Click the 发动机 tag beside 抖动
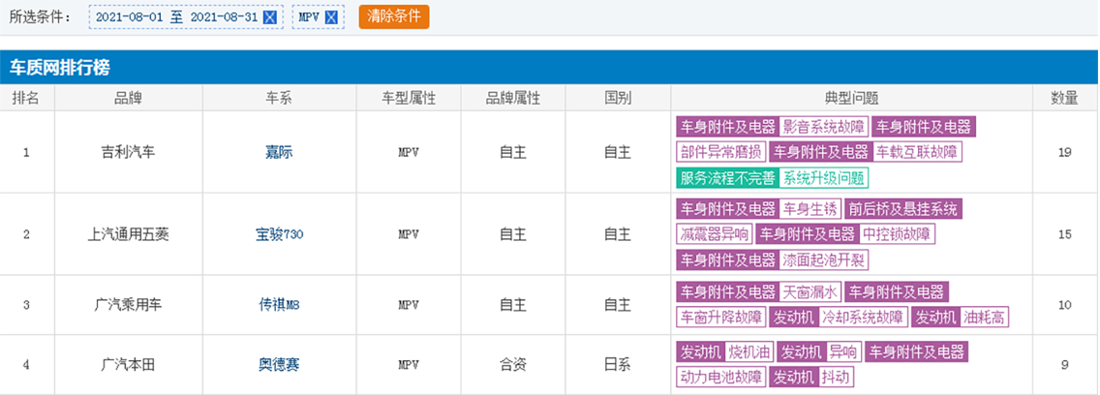Viewport: 1100px width, 395px height. pyautogui.click(x=794, y=378)
